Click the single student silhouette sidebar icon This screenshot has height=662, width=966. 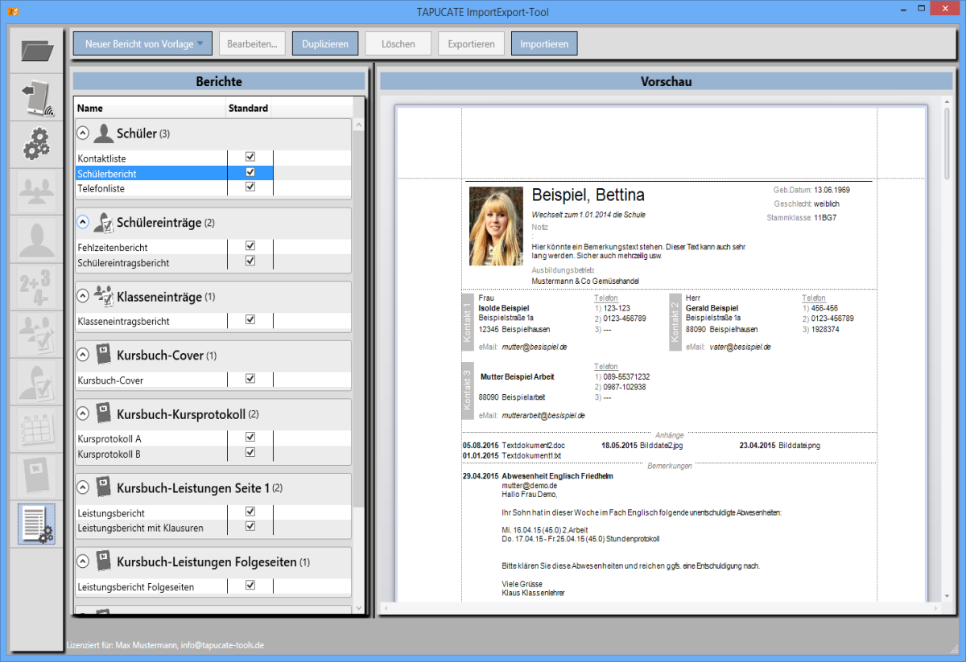(36, 240)
